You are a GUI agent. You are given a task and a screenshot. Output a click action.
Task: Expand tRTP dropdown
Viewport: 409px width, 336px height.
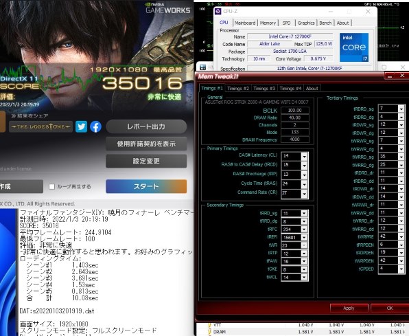pos(304,254)
